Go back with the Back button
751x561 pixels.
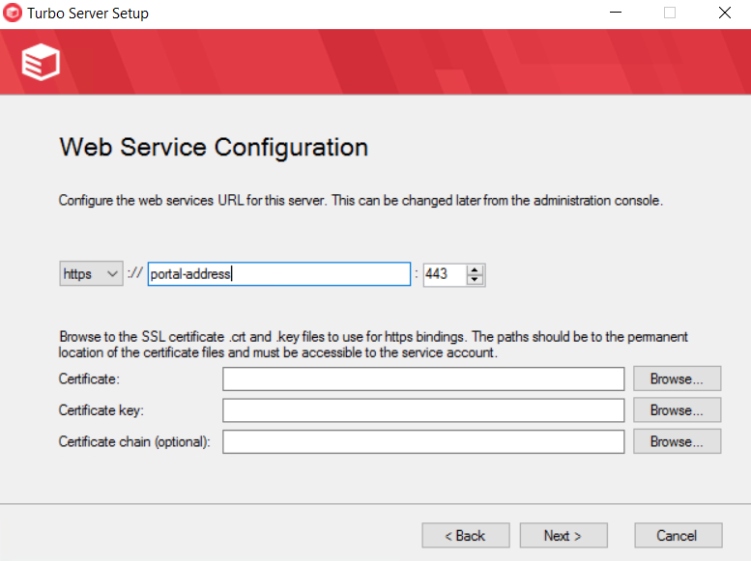[466, 535]
